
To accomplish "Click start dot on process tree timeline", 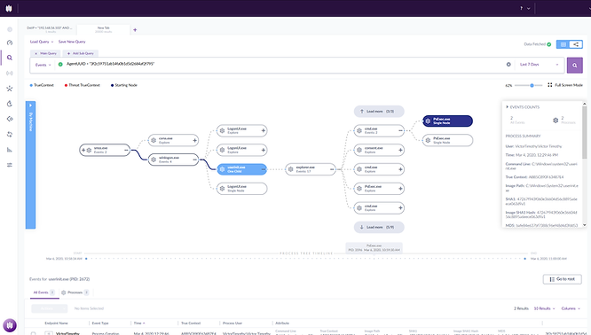I will [x=86, y=259].
